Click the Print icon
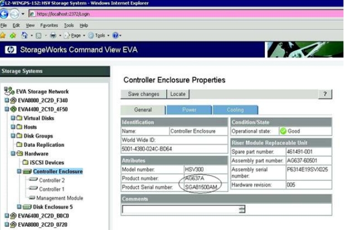The height and width of the screenshot is (230, 344). click(53, 35)
